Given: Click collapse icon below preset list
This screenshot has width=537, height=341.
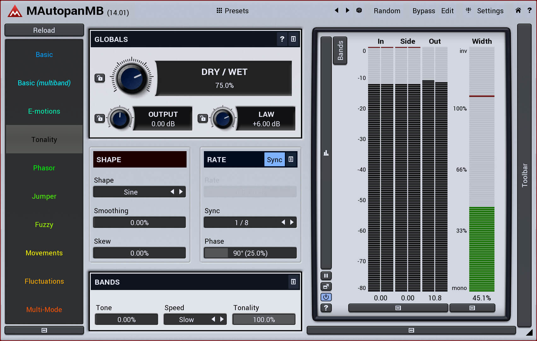Looking at the screenshot, I should (x=44, y=330).
